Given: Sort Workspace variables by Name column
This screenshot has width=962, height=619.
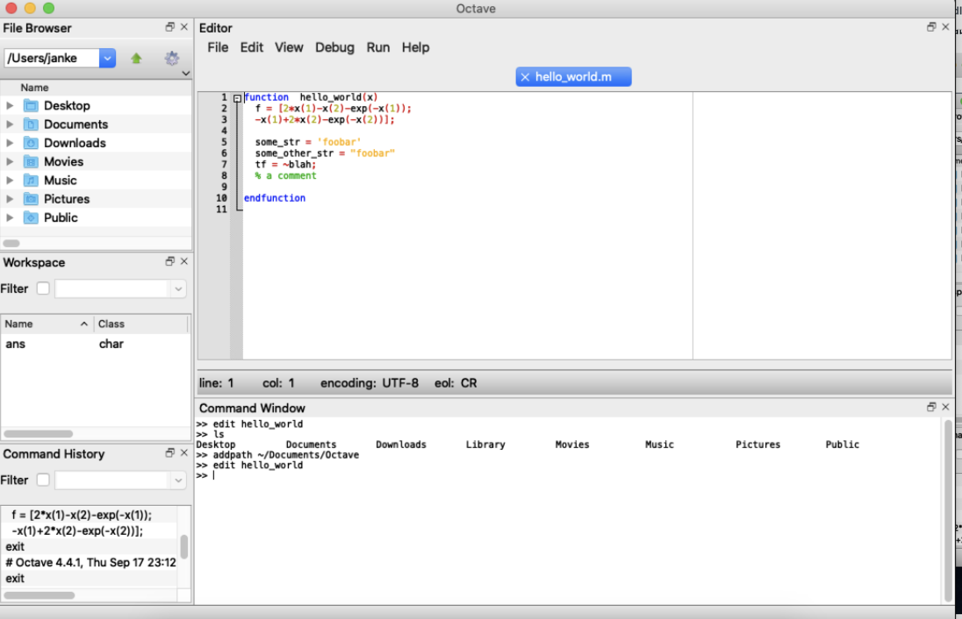Looking at the screenshot, I should coord(20,324).
